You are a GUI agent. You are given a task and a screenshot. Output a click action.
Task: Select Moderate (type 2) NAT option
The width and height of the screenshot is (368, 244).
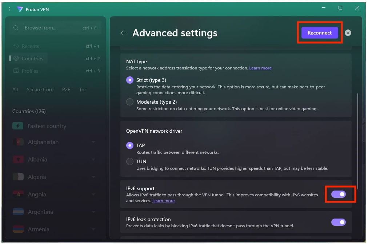tap(130, 102)
